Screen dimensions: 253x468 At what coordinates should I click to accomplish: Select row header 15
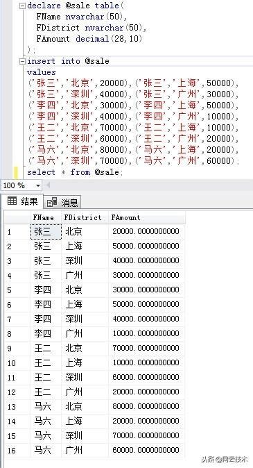click(x=17, y=436)
